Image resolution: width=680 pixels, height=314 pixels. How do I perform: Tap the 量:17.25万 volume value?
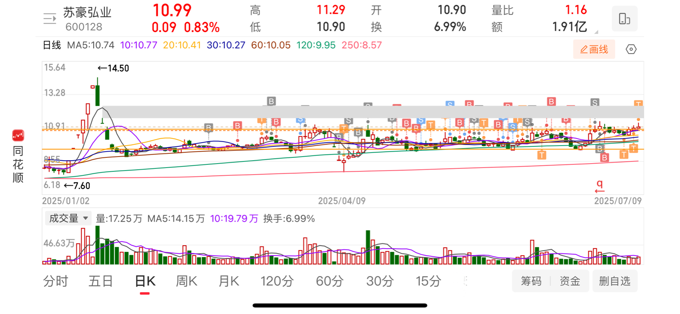119,219
